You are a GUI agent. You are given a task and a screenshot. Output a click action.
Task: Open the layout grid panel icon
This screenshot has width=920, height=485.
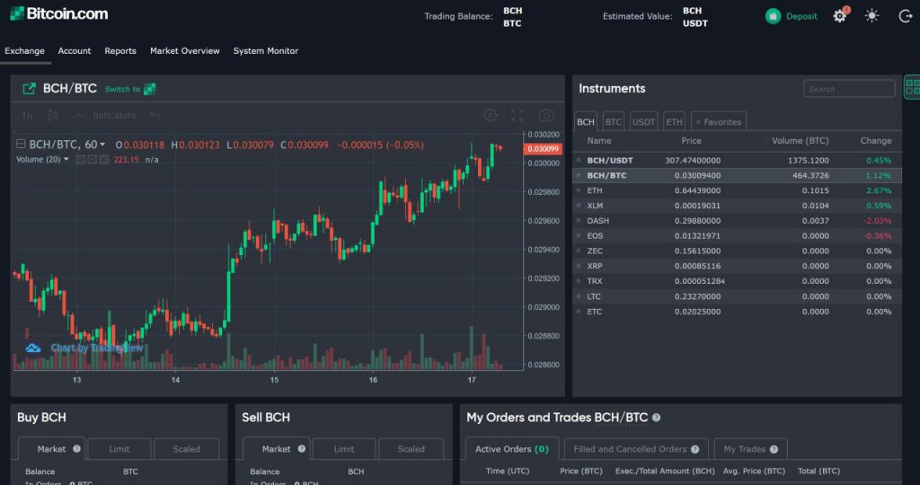click(912, 88)
